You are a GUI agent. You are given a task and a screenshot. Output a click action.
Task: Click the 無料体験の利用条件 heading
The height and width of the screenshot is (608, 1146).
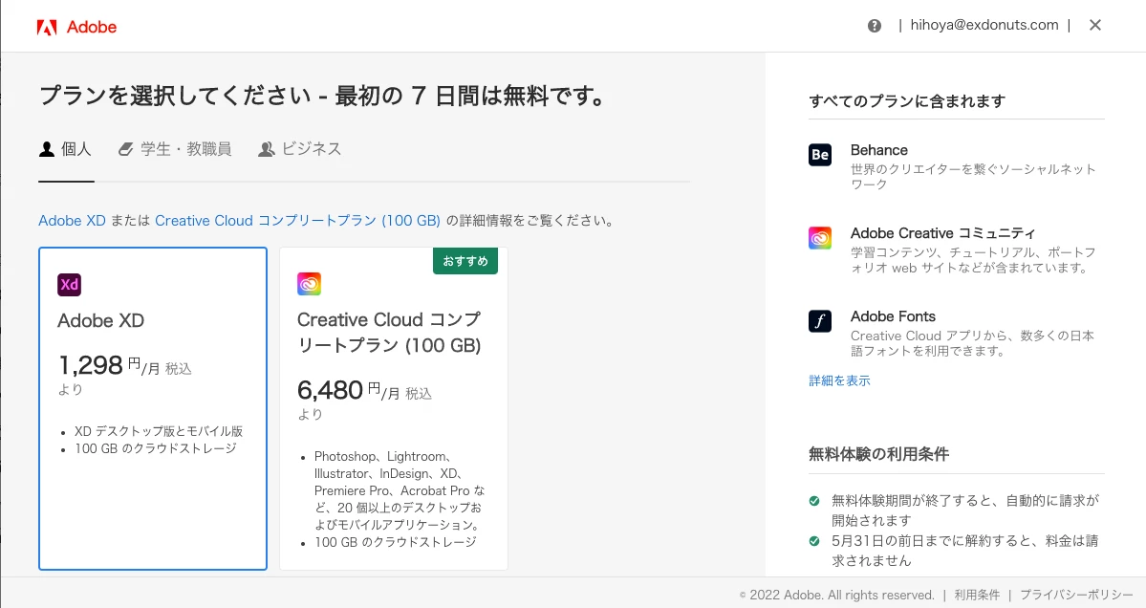pos(878,454)
